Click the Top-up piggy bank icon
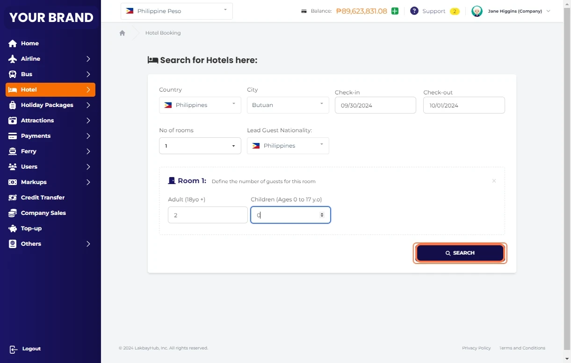Screen dimensions: 571x363 coord(13,228)
